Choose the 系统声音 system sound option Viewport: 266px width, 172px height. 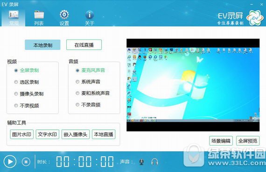point(88,82)
